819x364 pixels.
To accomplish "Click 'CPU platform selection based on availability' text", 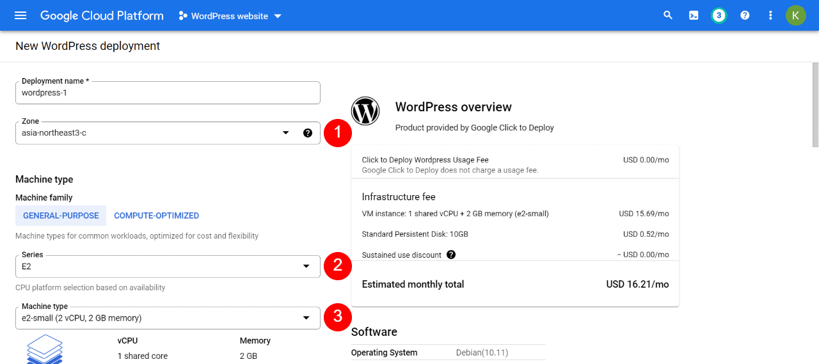I will [90, 287].
